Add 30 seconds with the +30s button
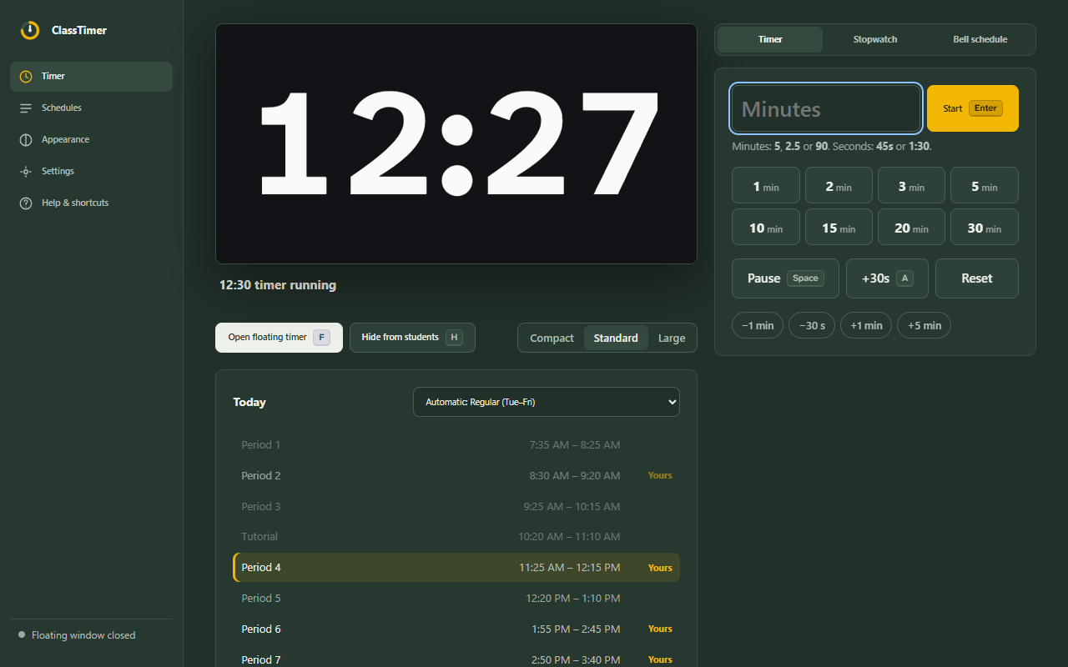 tap(887, 278)
